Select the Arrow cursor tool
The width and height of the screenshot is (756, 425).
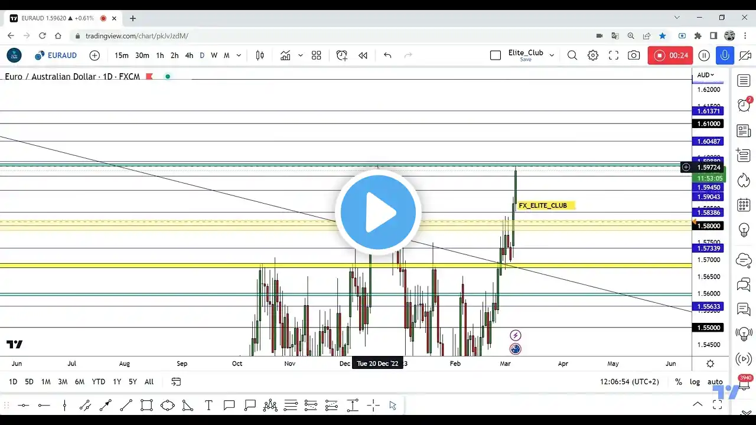point(393,405)
